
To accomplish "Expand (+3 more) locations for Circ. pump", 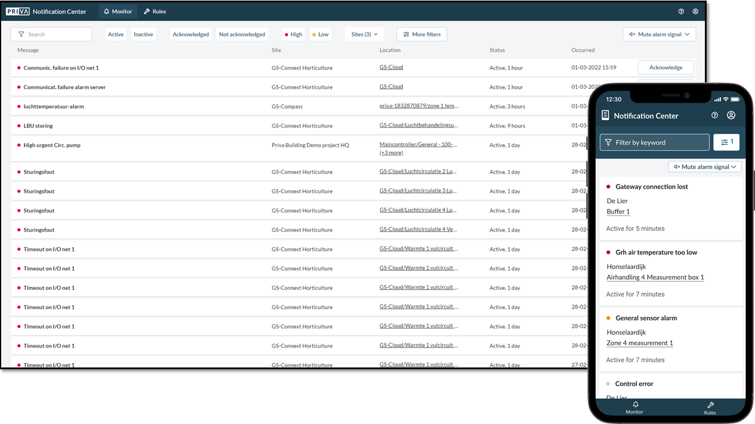I will (391, 153).
